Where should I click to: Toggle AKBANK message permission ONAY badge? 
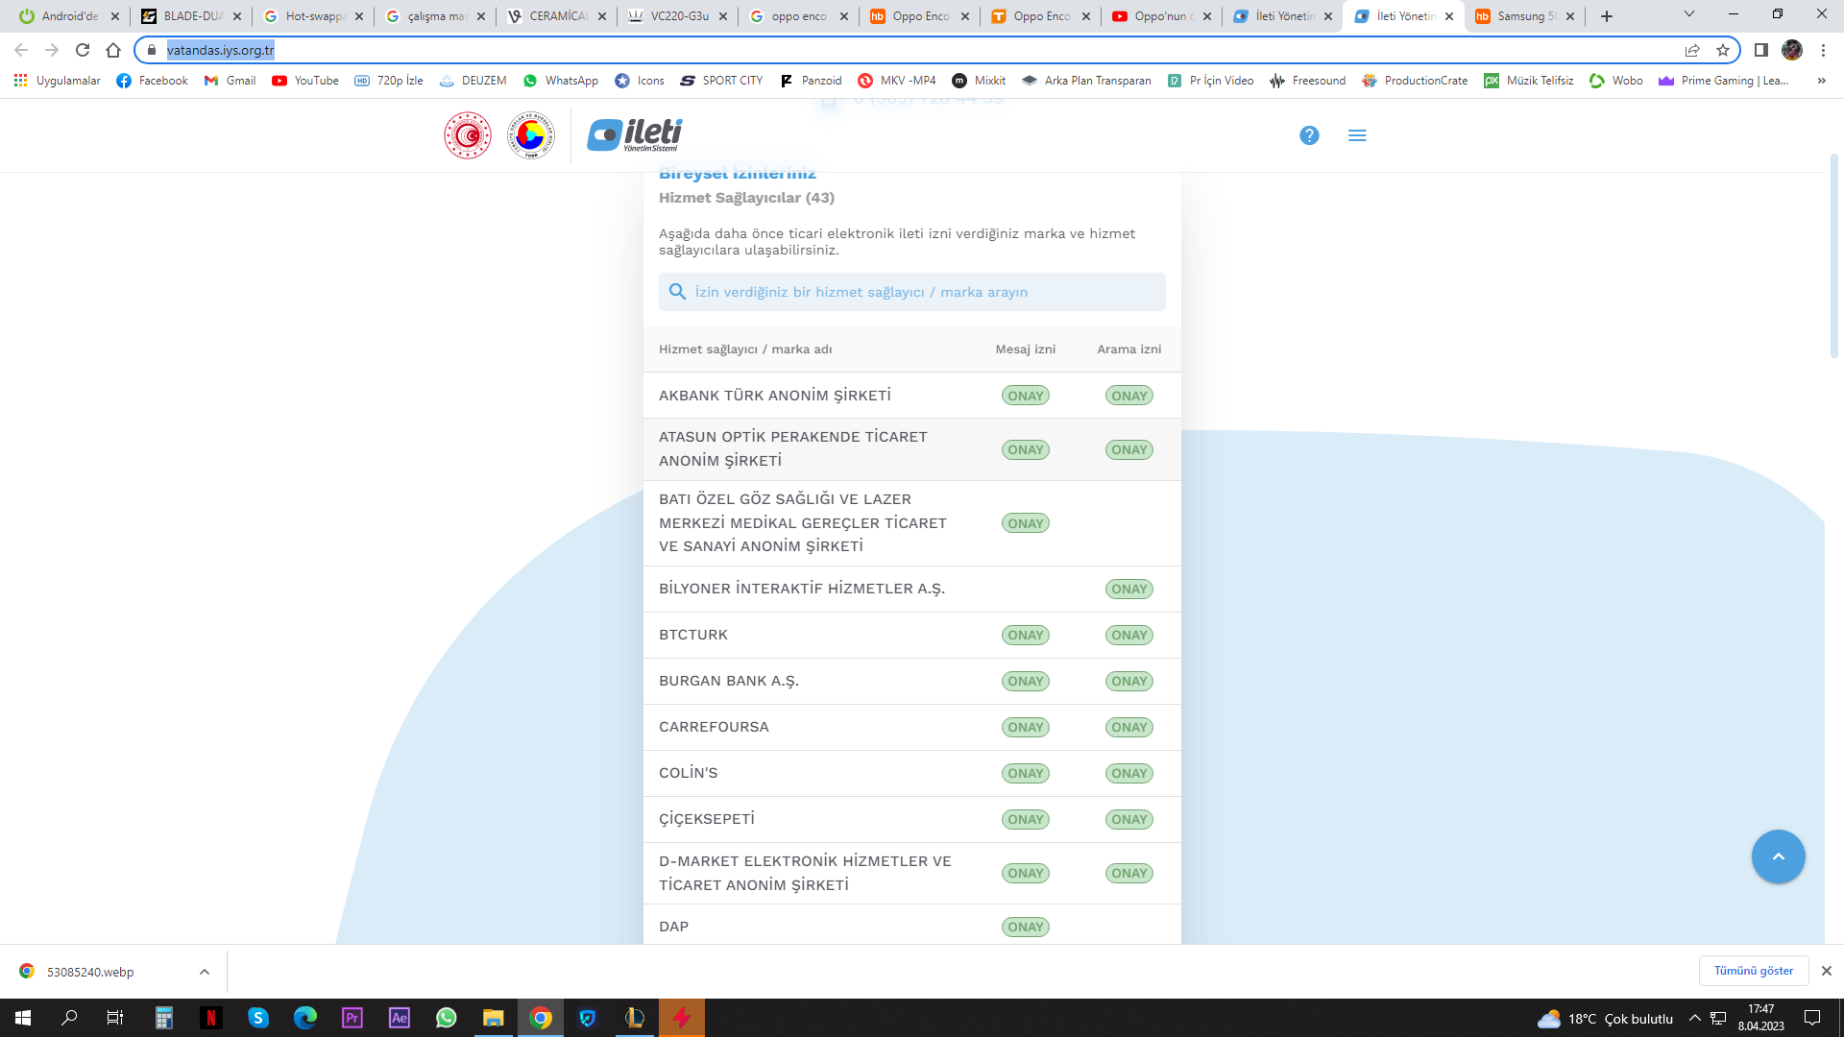pos(1025,396)
